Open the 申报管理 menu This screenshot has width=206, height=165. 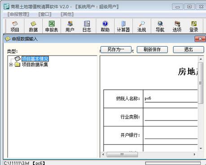tap(18, 14)
